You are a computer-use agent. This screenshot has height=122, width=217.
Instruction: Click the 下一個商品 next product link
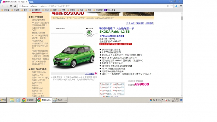tap(90, 74)
